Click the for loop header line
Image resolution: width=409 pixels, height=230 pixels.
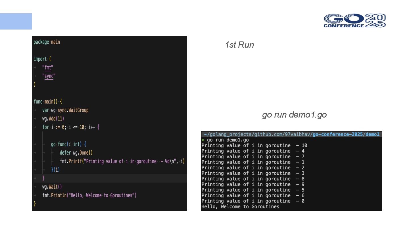[x=71, y=127]
